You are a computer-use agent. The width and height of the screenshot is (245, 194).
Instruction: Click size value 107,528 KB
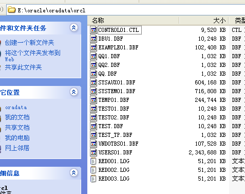pos(210,144)
